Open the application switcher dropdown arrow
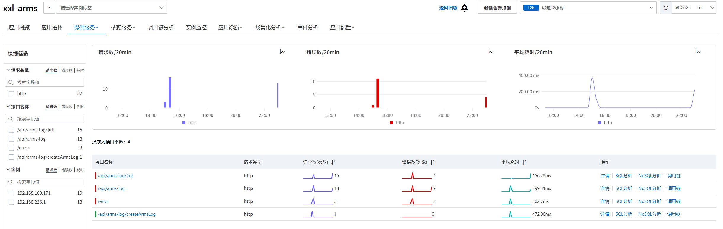Image resolution: width=723 pixels, height=229 pixels. point(49,8)
